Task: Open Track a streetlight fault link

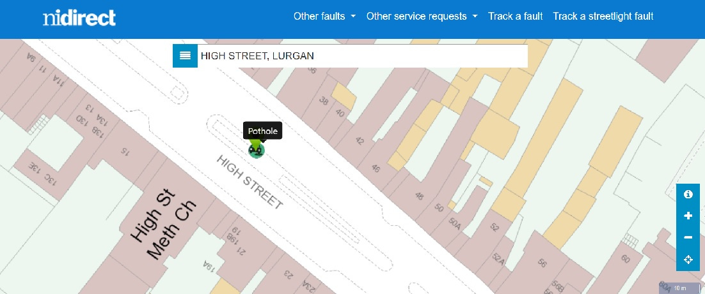Action: (603, 17)
